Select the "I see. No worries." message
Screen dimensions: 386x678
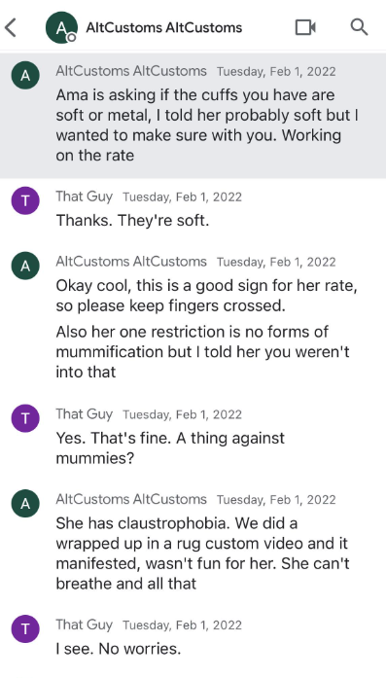(x=118, y=649)
